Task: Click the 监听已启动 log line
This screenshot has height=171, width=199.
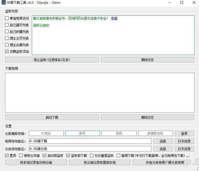Action: tap(41, 25)
